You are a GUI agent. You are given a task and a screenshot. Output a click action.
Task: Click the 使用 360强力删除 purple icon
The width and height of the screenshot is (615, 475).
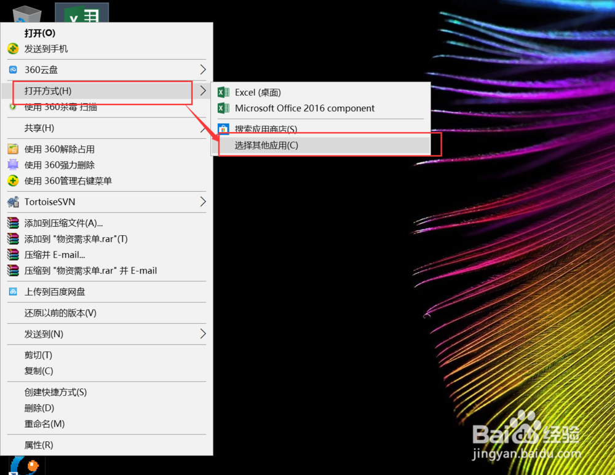coord(13,165)
